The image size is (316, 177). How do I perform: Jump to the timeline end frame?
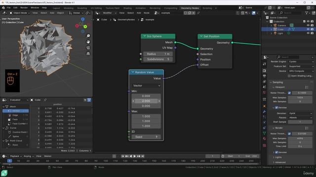(x=143, y=156)
